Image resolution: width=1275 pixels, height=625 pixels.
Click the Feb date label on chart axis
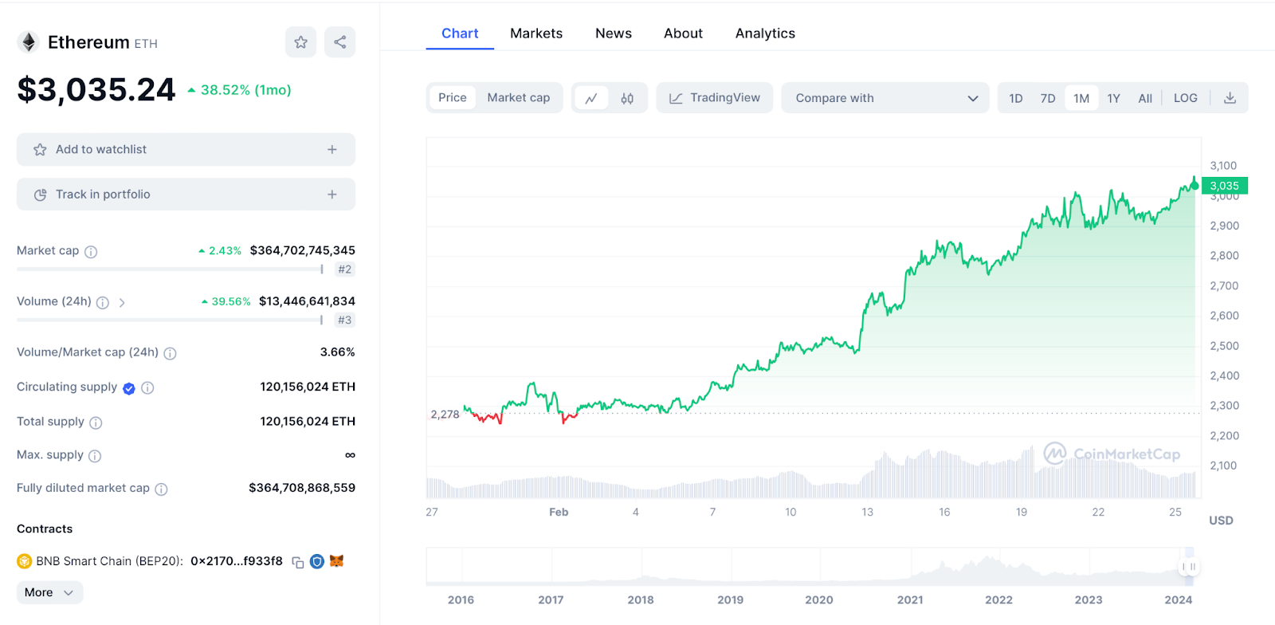559,513
